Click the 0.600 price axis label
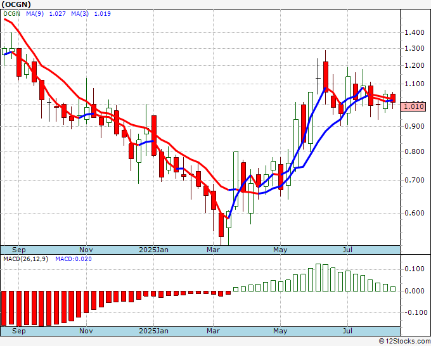 tap(415, 213)
